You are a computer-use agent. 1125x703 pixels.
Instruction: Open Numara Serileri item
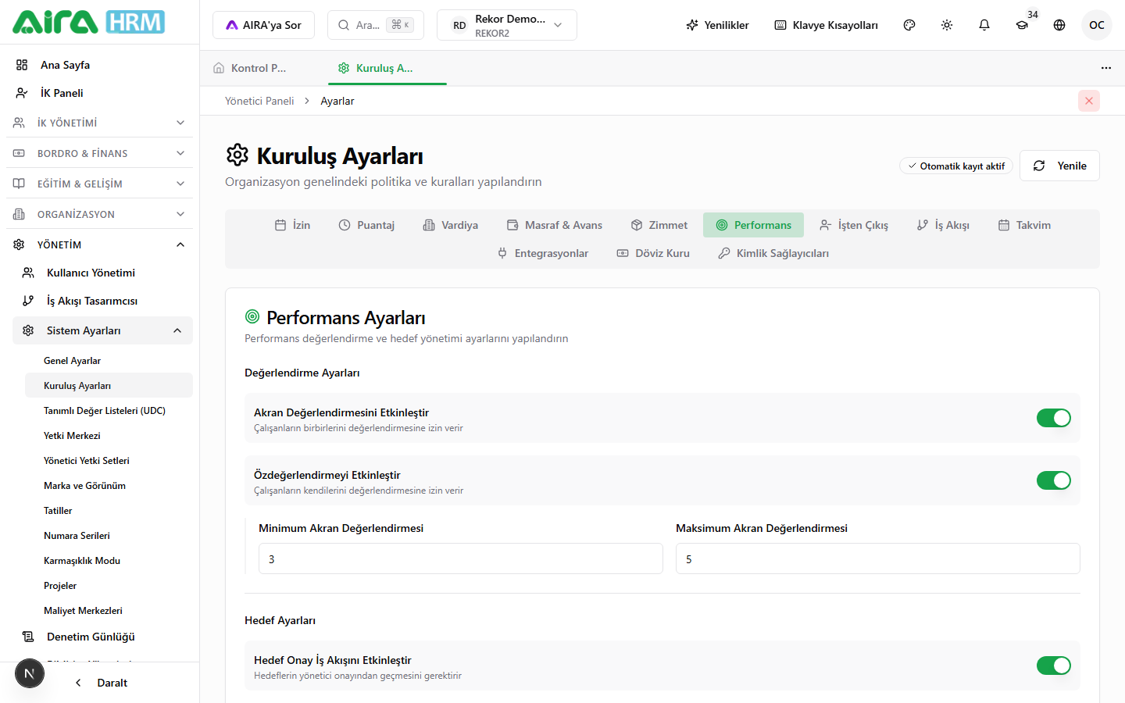[x=109, y=536]
